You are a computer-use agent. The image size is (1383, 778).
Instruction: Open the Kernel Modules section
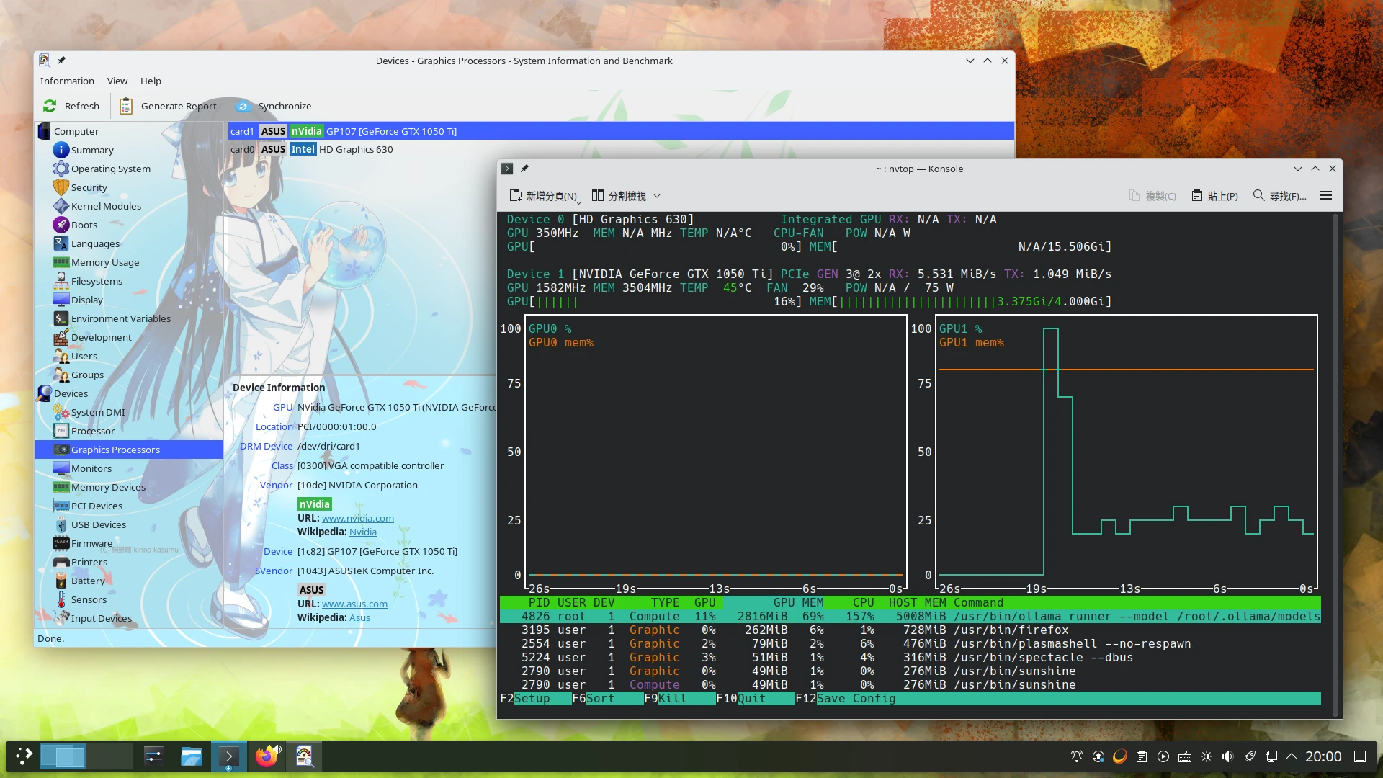(106, 206)
